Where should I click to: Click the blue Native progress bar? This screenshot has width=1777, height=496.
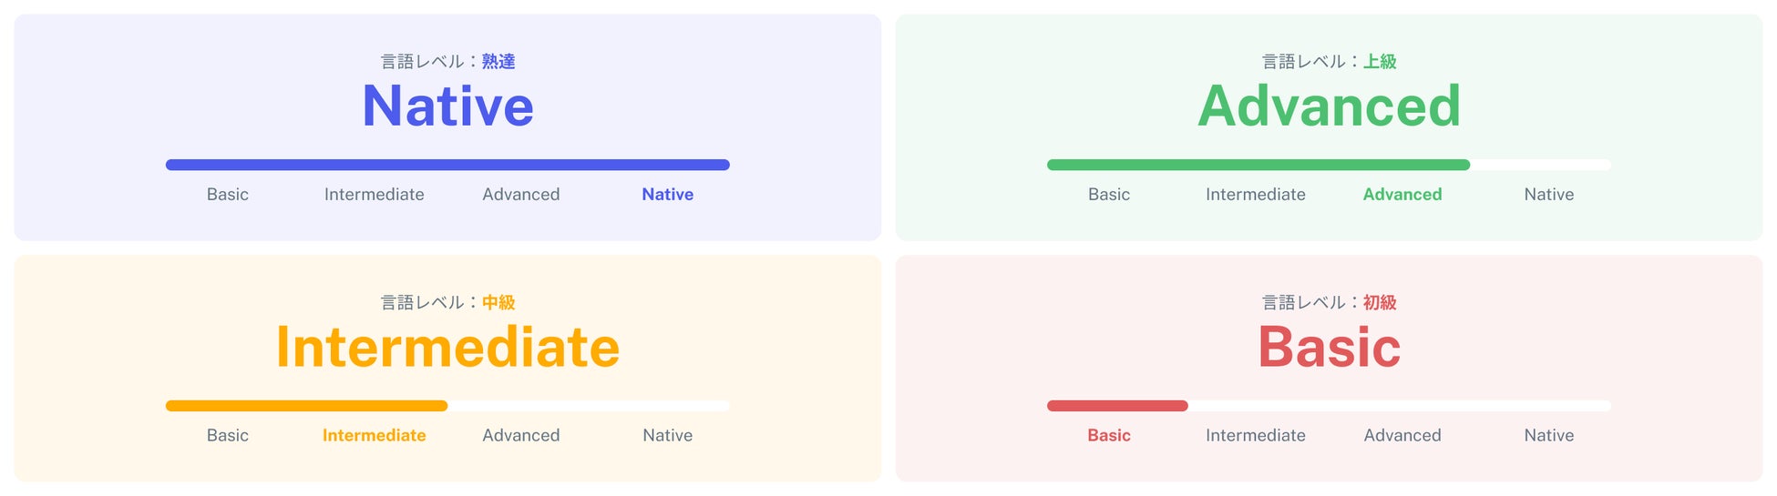coord(447,165)
